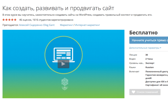Image resolution: width=168 pixels, height=103 pixels.
Task: Click the course title heading
Action: tap(58, 8)
